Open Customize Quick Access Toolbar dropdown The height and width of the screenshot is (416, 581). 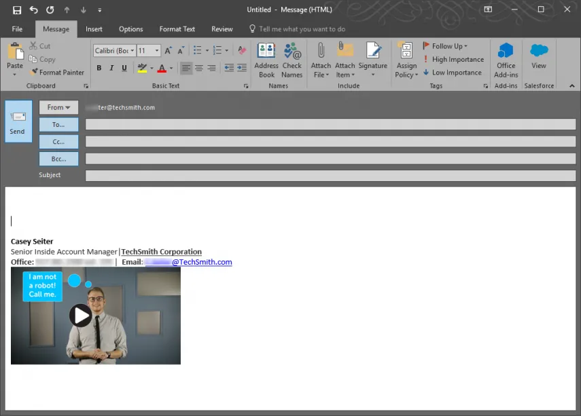click(100, 10)
